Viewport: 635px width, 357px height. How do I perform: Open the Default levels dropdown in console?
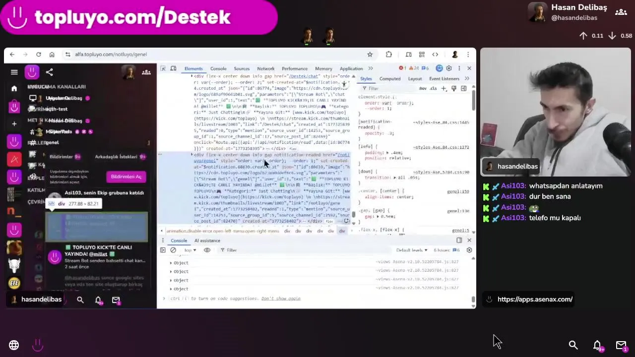(411, 250)
